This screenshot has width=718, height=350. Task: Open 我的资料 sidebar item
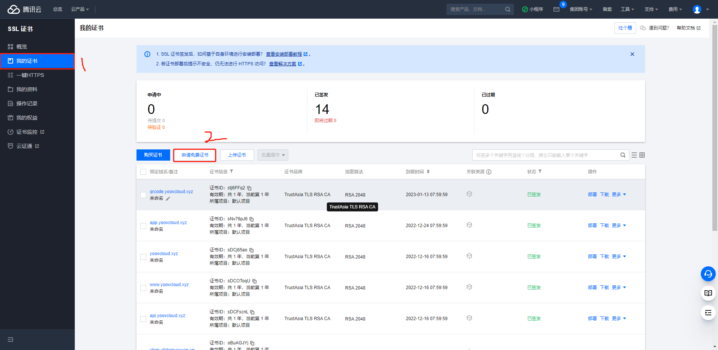click(37, 89)
